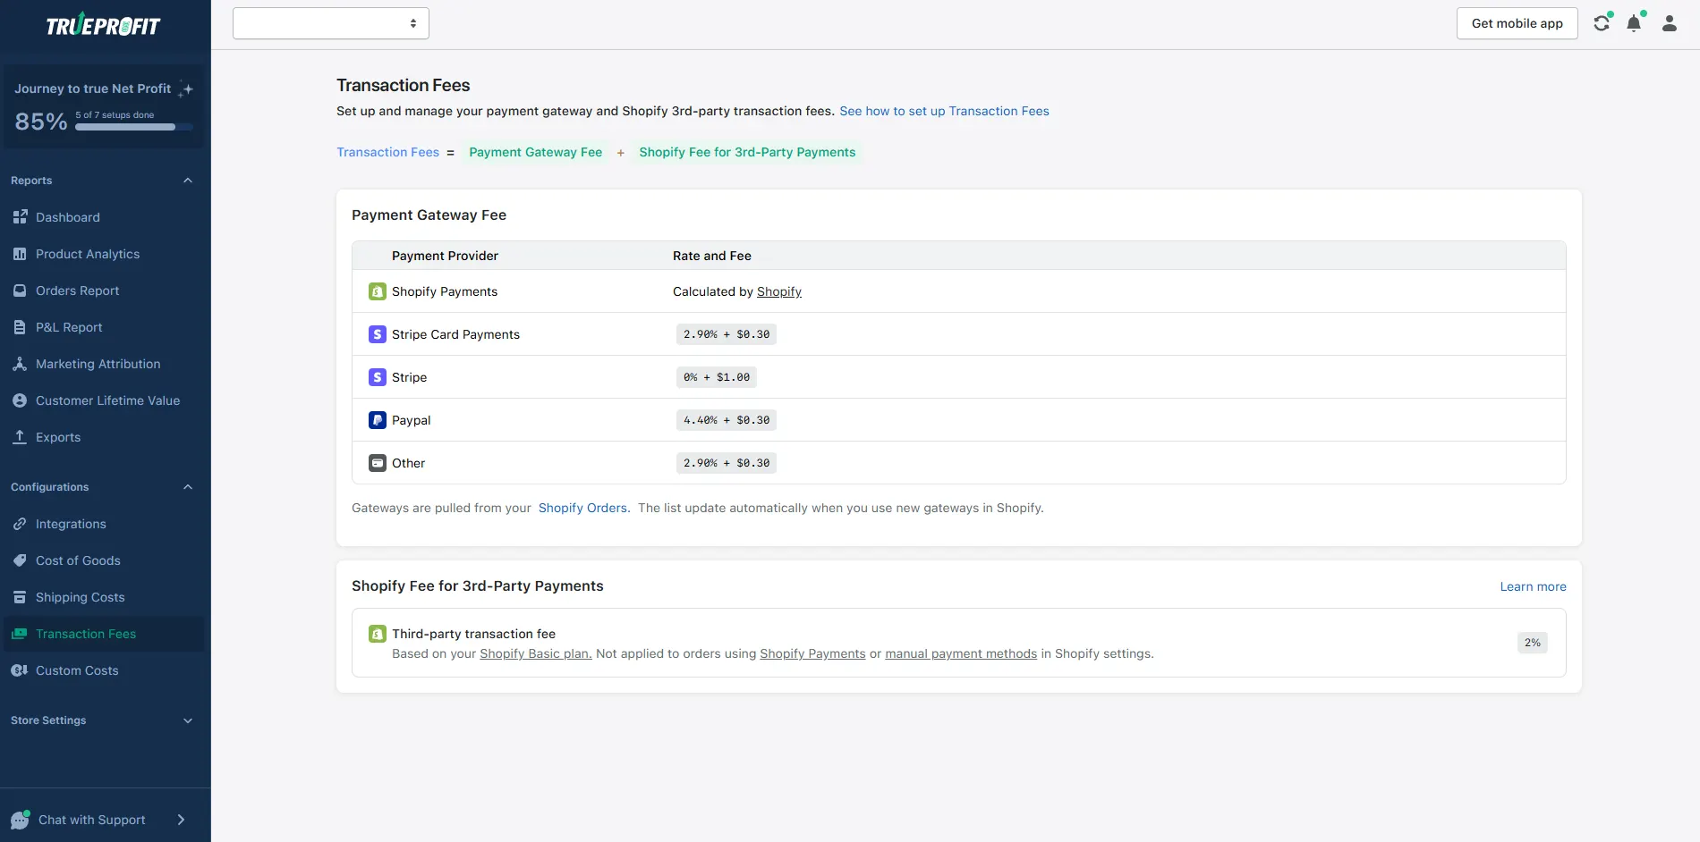Click the Product Analytics sidebar icon
This screenshot has height=842, width=1700.
pyautogui.click(x=20, y=254)
